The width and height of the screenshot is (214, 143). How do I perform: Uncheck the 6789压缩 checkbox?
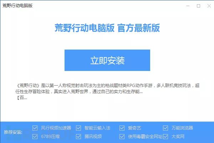(35, 137)
